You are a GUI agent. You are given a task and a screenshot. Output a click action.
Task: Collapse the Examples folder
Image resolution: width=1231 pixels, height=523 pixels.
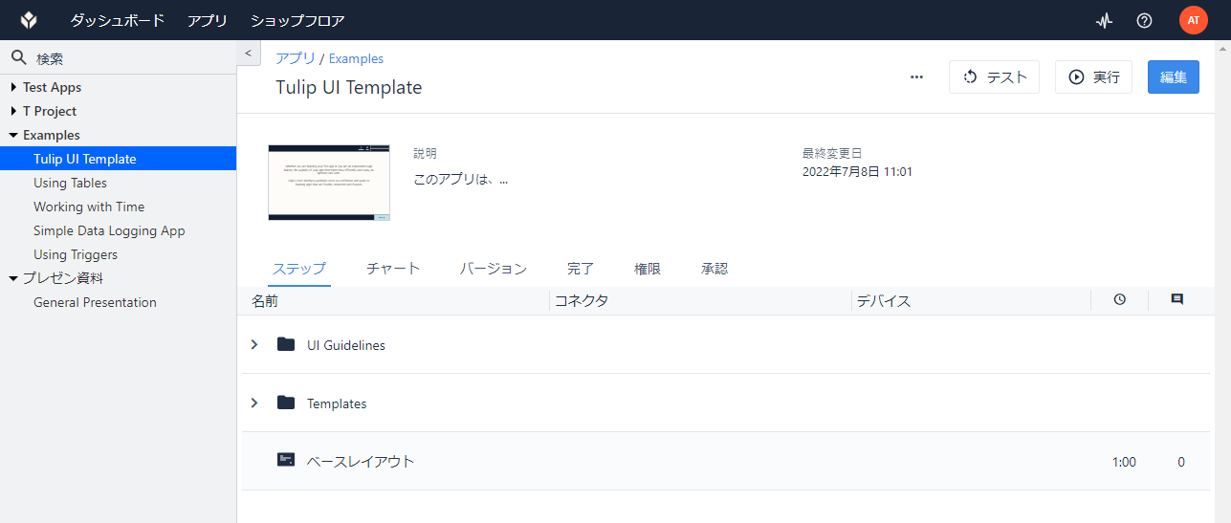tap(13, 135)
